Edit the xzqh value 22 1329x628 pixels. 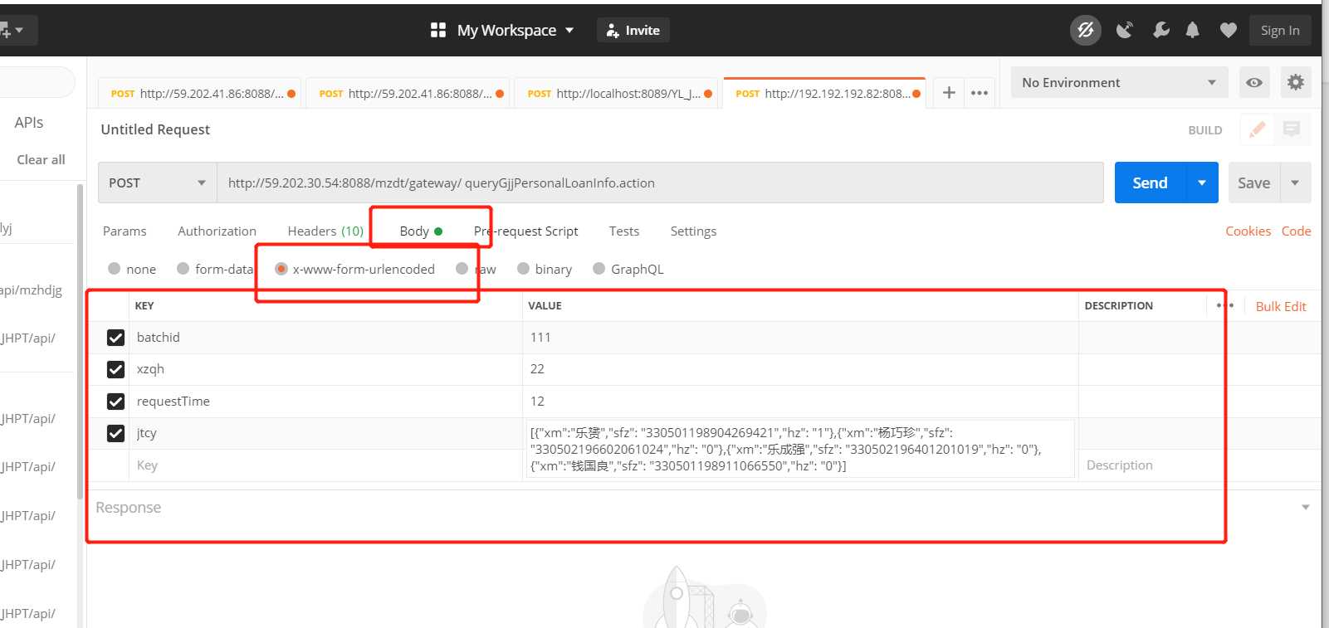(800, 369)
